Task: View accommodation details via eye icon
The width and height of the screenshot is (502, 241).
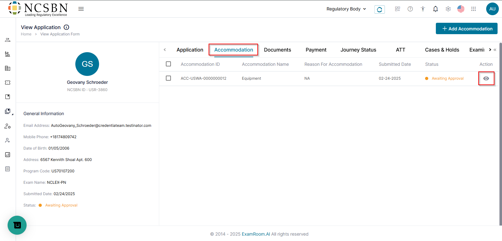Action: (486, 78)
